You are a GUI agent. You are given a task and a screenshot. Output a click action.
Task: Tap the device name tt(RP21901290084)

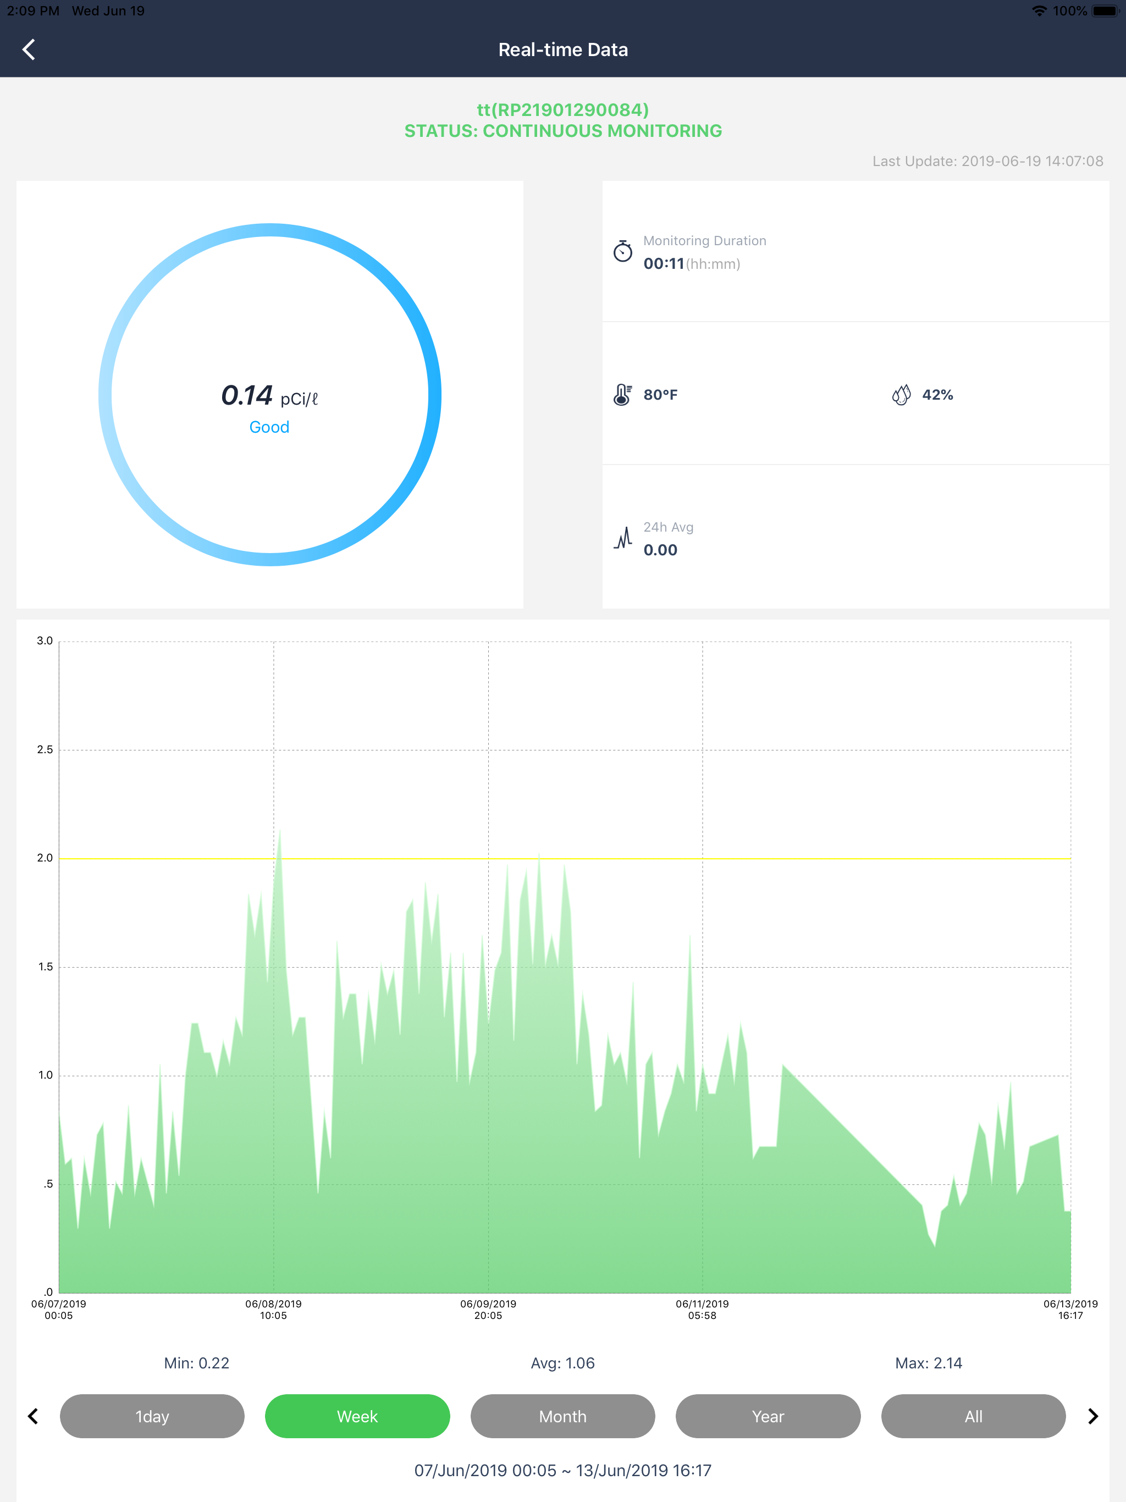pos(562,109)
